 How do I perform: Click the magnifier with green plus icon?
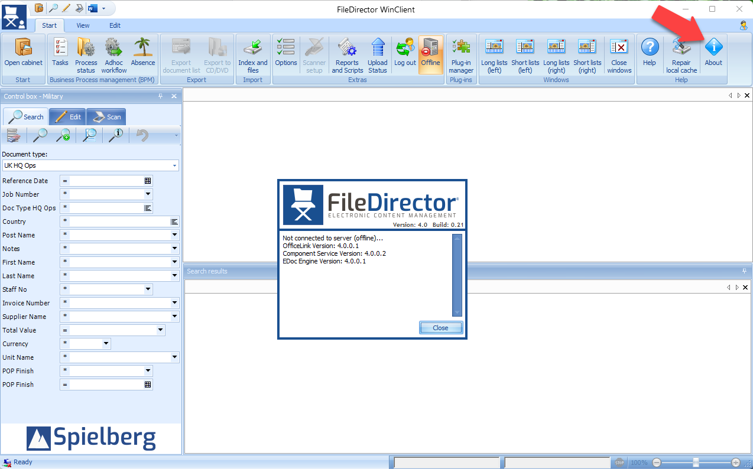point(63,135)
